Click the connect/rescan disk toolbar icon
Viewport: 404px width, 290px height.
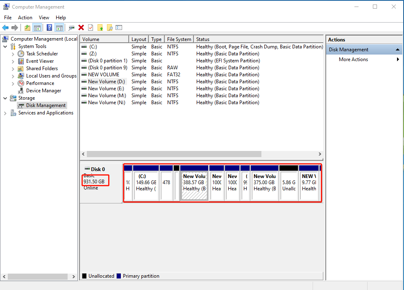click(x=71, y=27)
